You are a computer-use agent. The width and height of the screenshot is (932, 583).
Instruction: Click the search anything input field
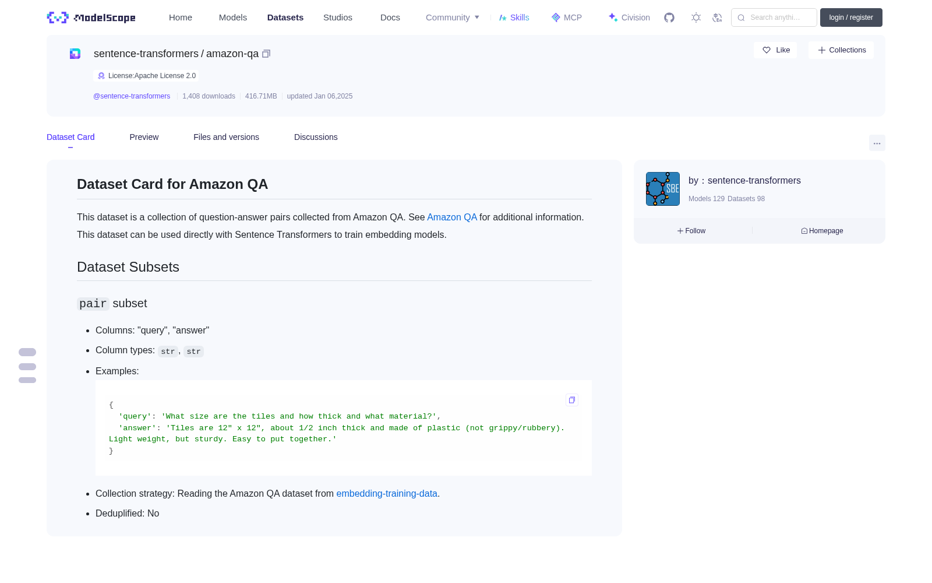pyautogui.click(x=774, y=17)
